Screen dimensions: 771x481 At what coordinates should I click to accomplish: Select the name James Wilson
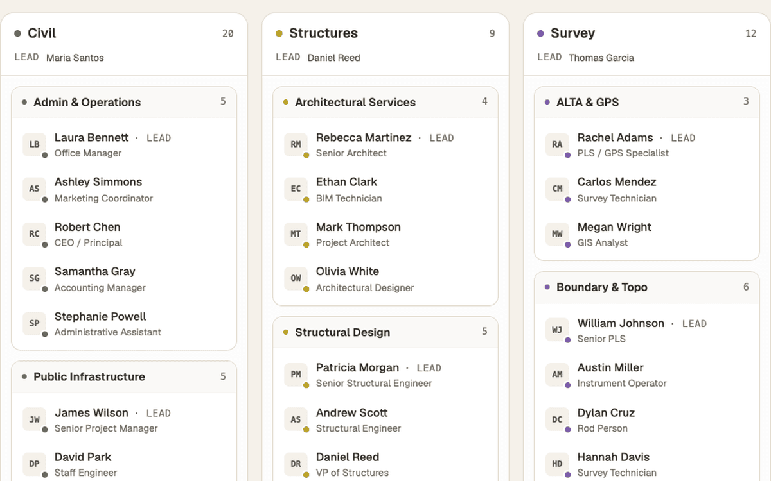[91, 413]
